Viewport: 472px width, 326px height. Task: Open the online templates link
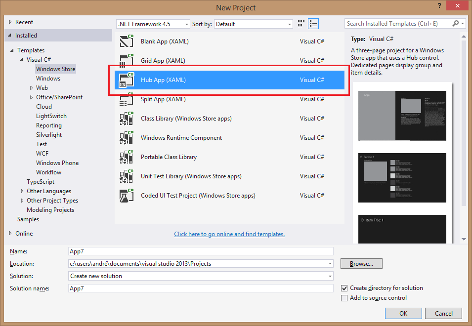[x=229, y=234]
